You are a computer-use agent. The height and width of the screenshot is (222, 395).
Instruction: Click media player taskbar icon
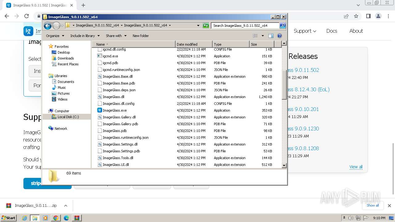(x=45, y=218)
